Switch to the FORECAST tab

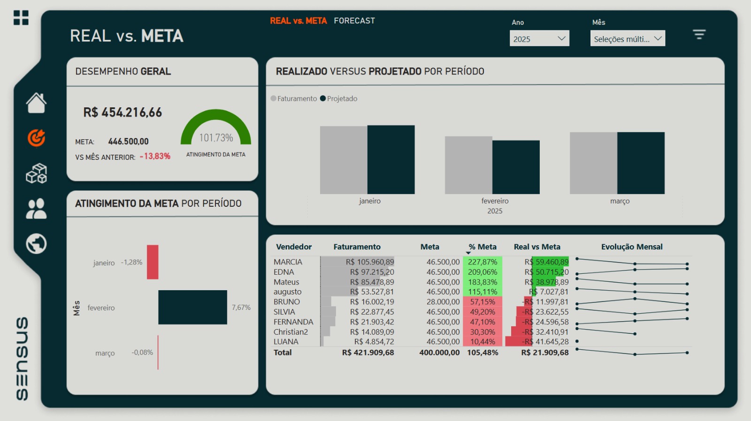[354, 21]
